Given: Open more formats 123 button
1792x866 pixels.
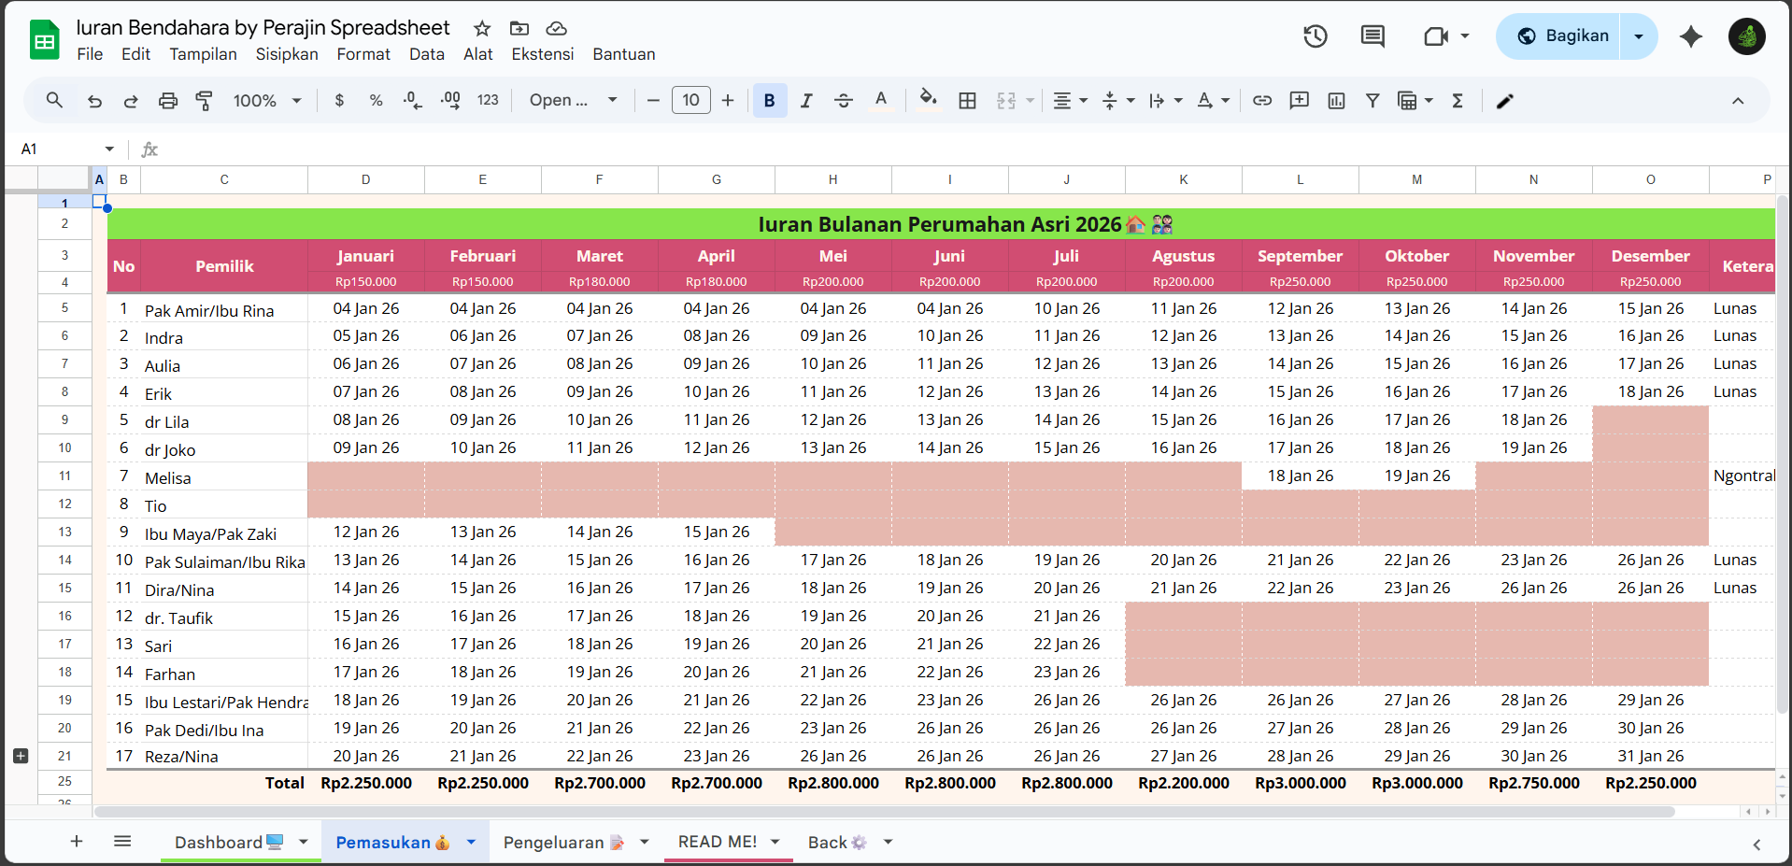Looking at the screenshot, I should pos(488,100).
